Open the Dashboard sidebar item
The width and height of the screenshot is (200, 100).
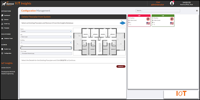[7, 15]
